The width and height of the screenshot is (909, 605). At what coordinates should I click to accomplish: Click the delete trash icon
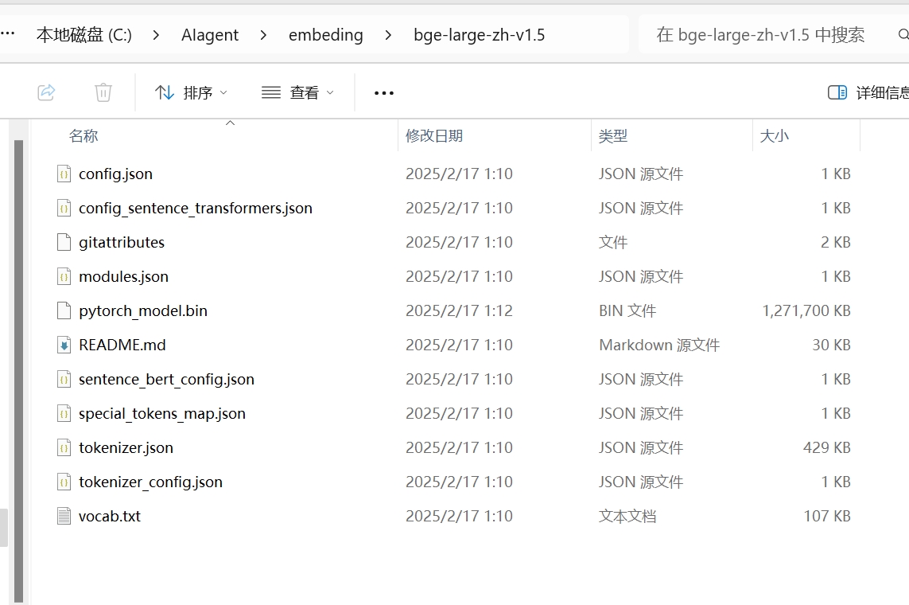[x=103, y=92]
